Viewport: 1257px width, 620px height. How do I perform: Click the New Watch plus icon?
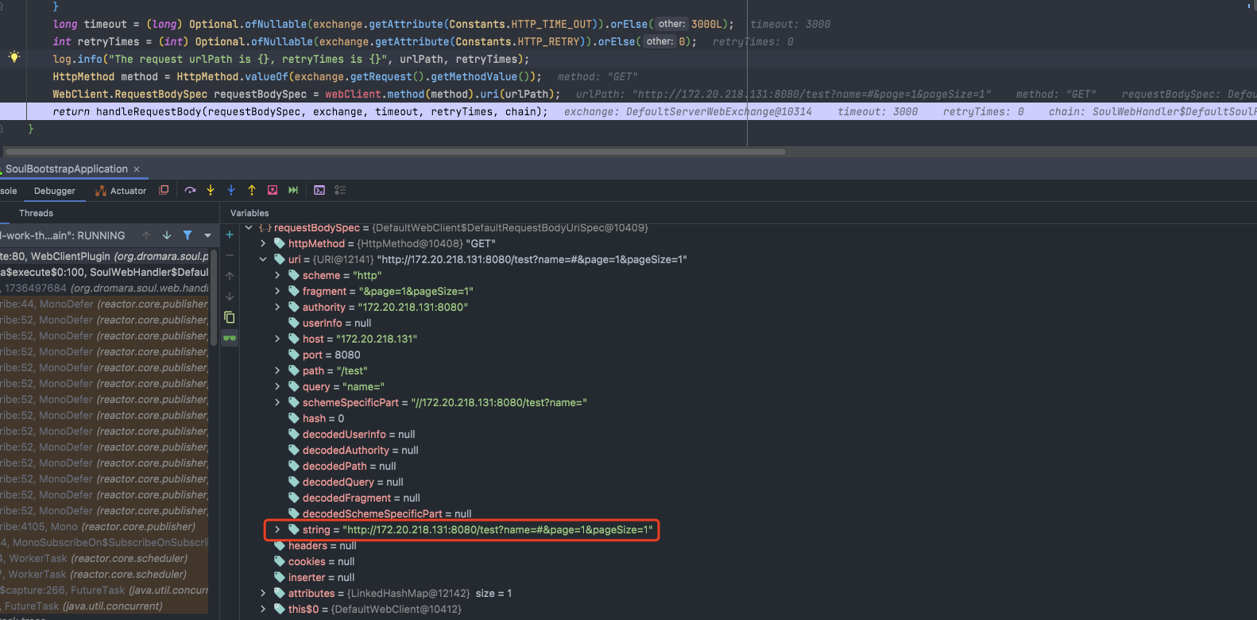(230, 234)
